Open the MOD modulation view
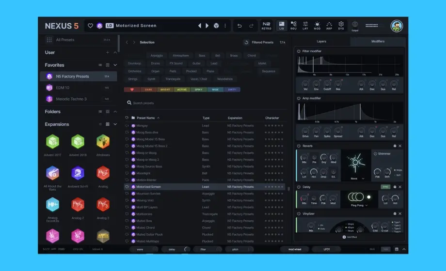This screenshot has height=271, width=446. [x=317, y=26]
